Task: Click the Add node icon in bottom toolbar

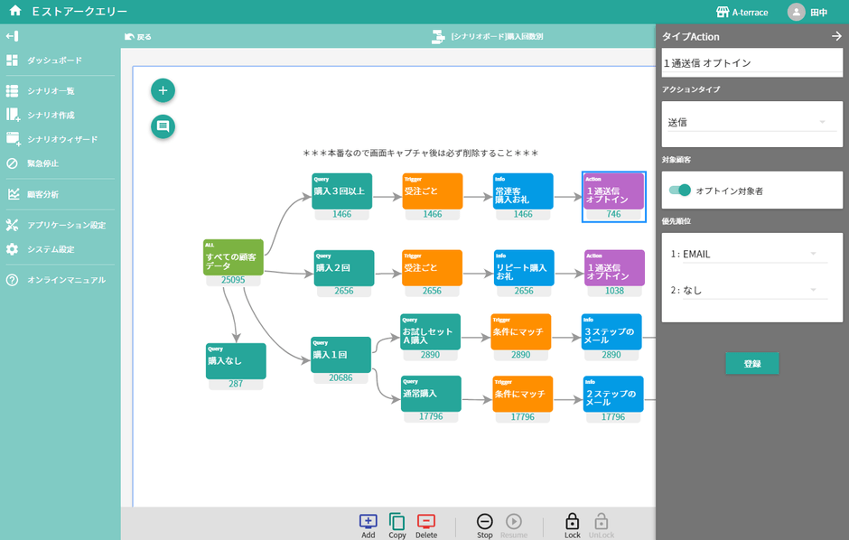Action: (368, 521)
